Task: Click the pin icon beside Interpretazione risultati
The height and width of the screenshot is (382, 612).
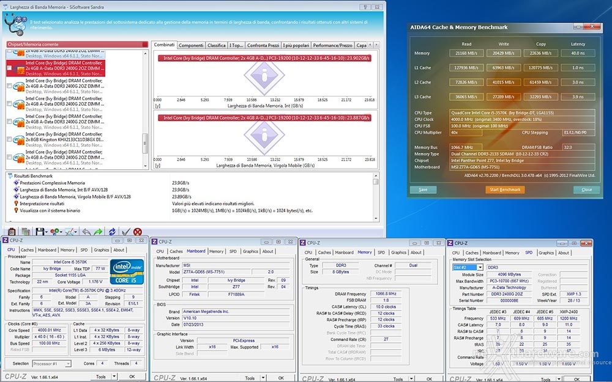Action: coord(16,204)
